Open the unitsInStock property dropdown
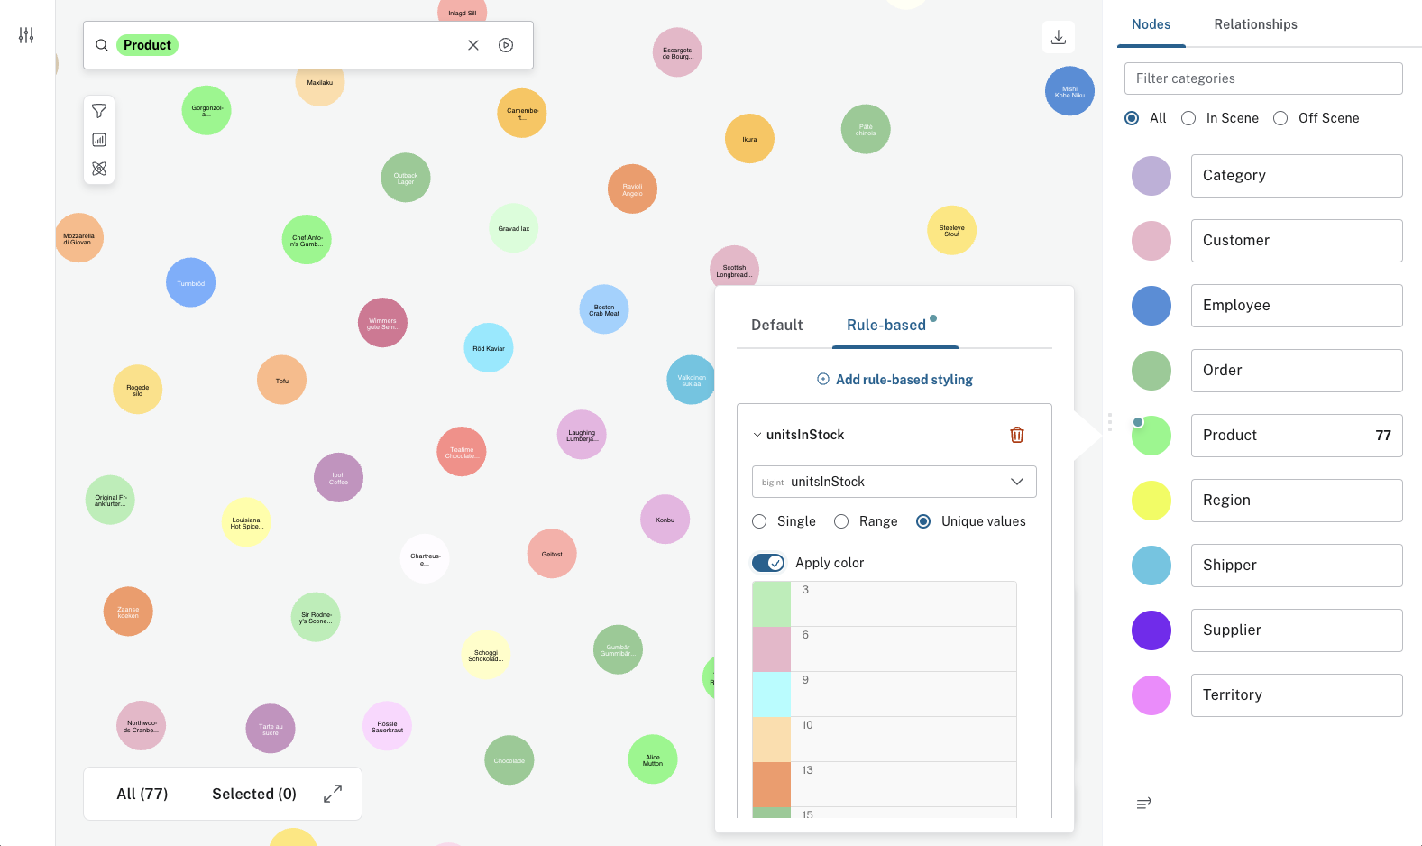This screenshot has width=1422, height=846. pyautogui.click(x=894, y=482)
